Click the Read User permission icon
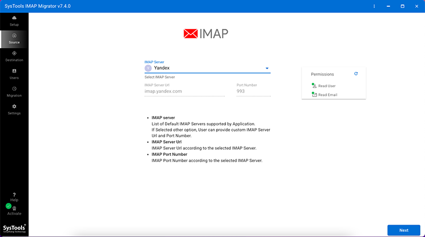This screenshot has width=425, height=237. pyautogui.click(x=314, y=86)
